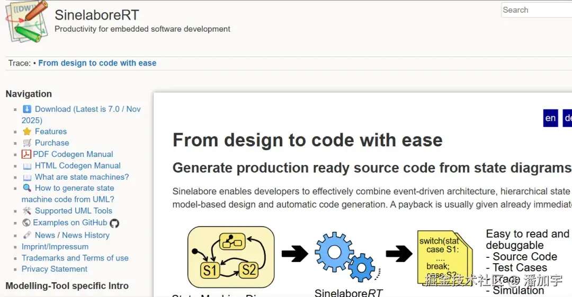
Task: Open What are state machines? link
Action: tap(82, 177)
